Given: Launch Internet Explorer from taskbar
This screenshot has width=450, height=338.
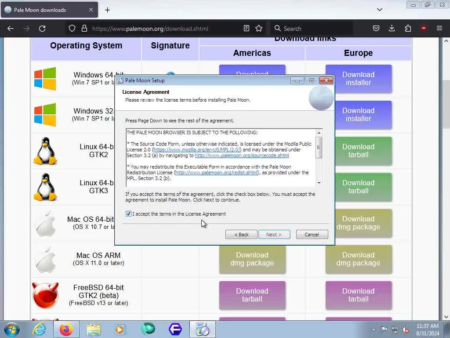Looking at the screenshot, I should [x=39, y=329].
